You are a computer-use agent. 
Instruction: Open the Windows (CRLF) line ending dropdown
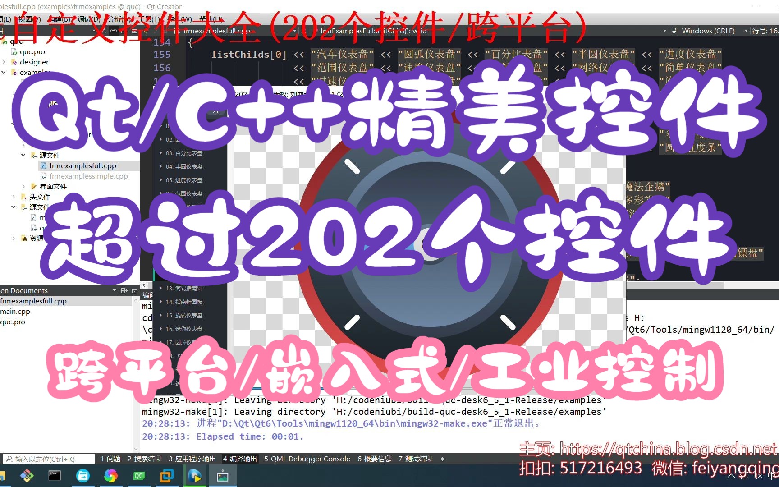(746, 31)
